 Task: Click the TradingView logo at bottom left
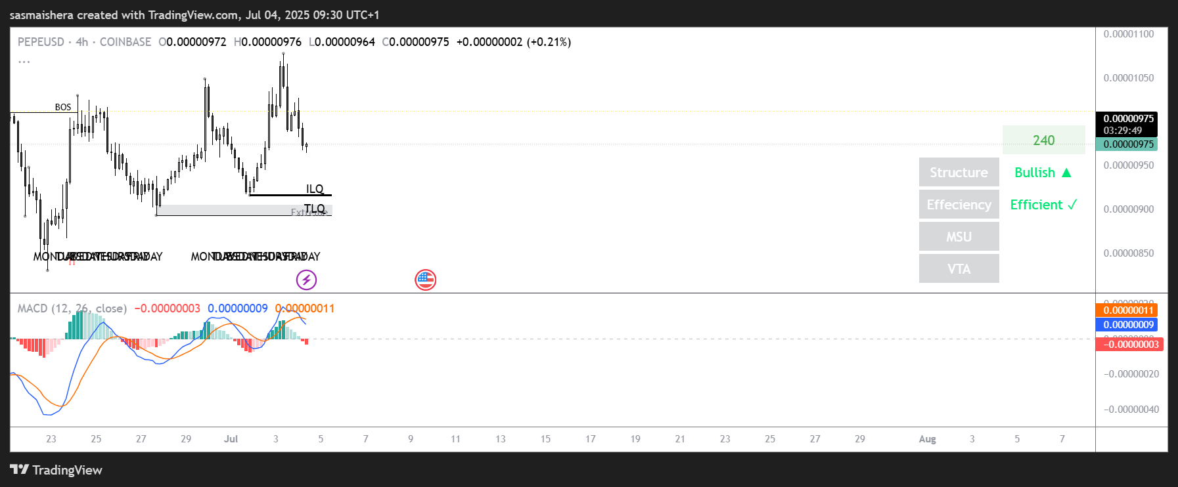point(57,470)
